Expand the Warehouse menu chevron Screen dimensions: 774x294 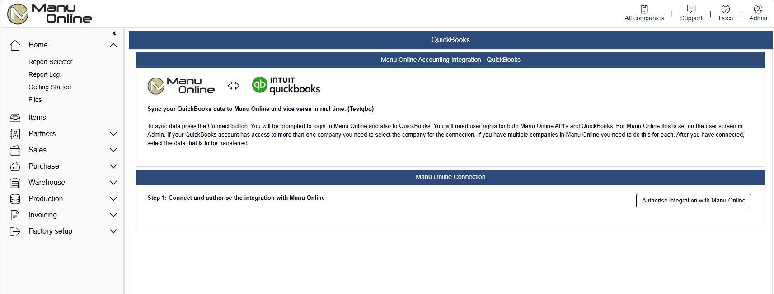113,183
